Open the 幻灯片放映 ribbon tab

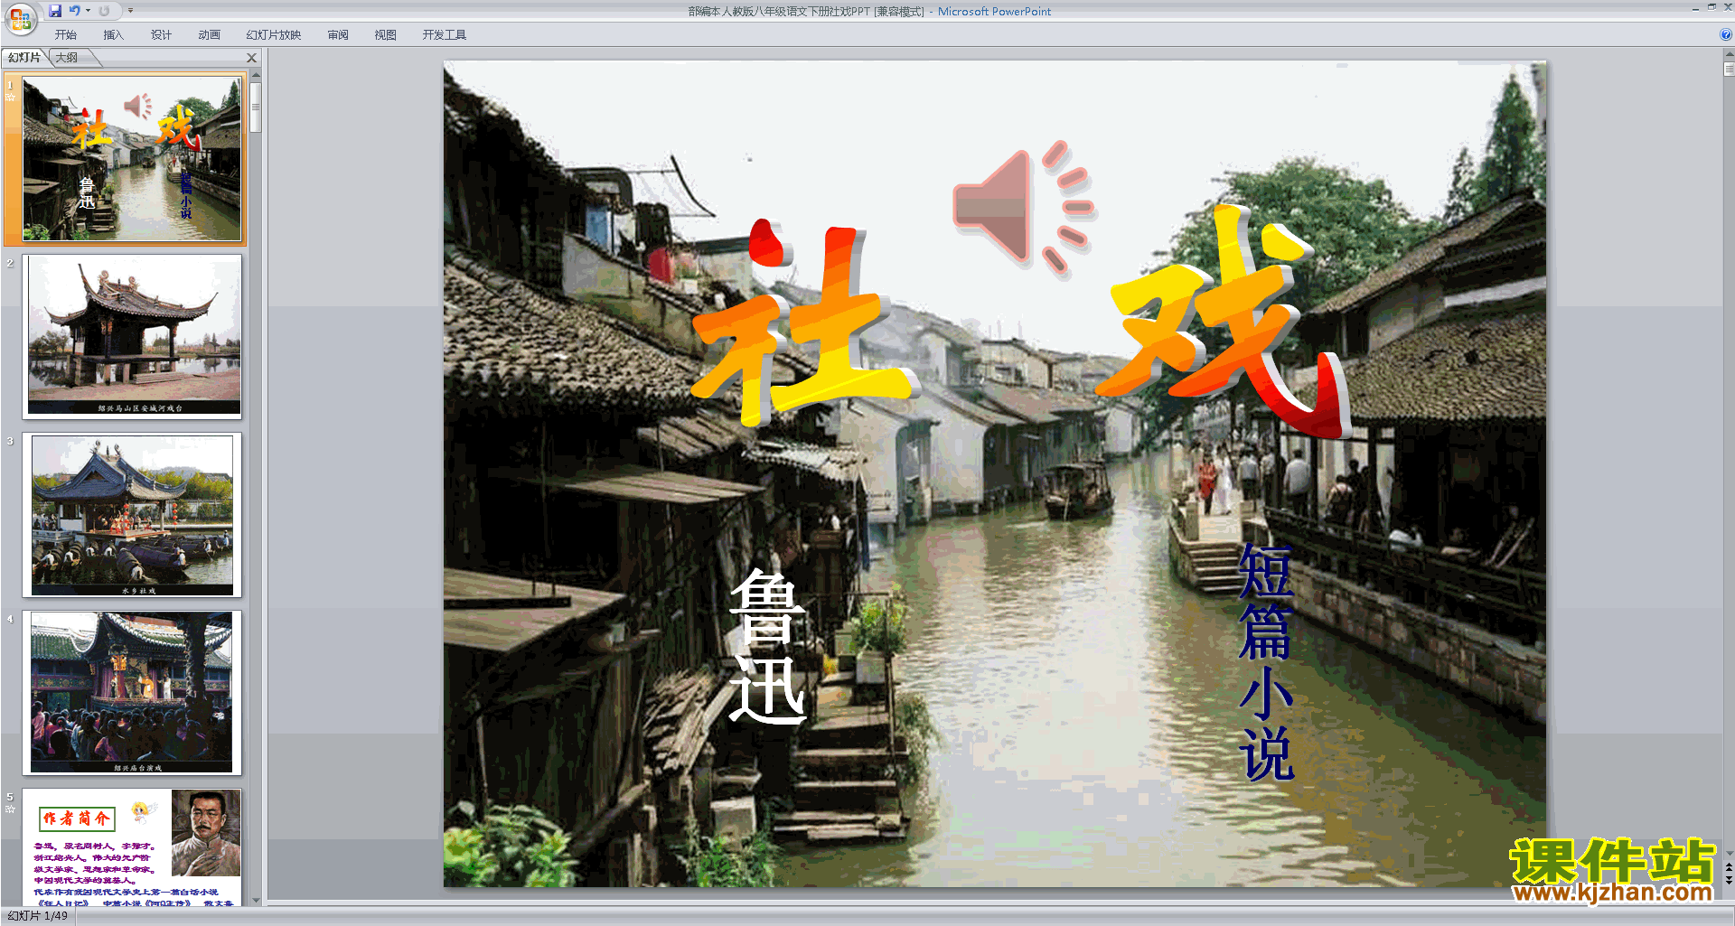pyautogui.click(x=274, y=35)
